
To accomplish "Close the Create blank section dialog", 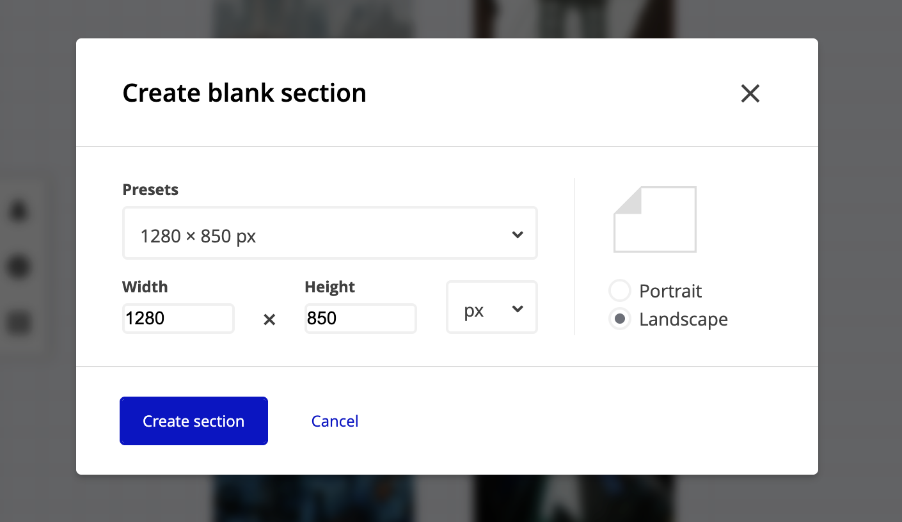I will (x=750, y=93).
